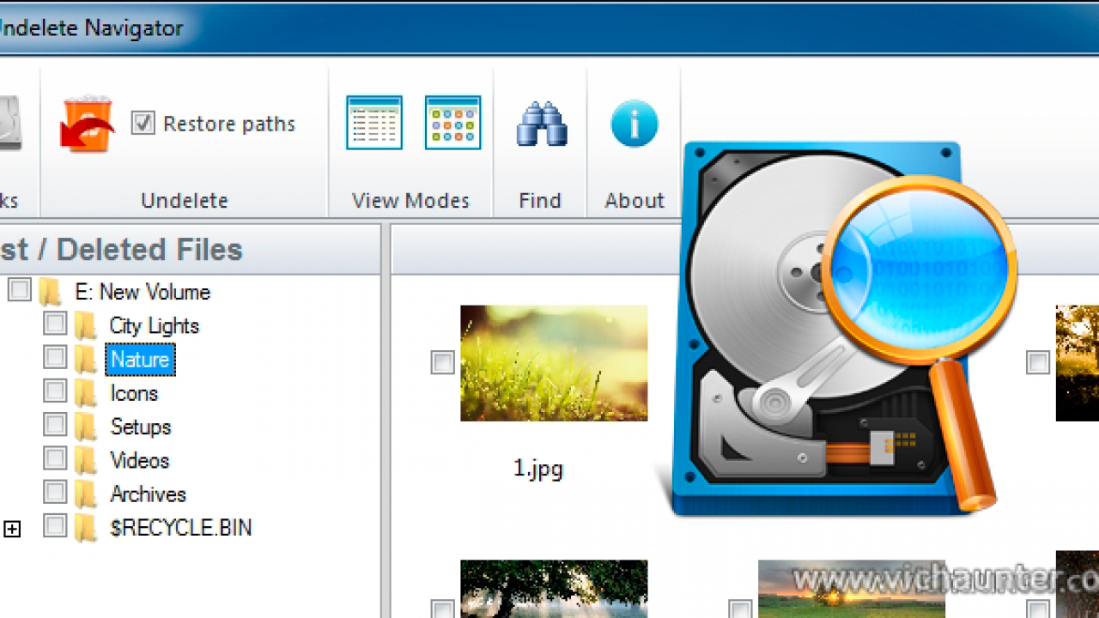
Task: Check the E: New Volume checkbox
Action: coord(20,290)
